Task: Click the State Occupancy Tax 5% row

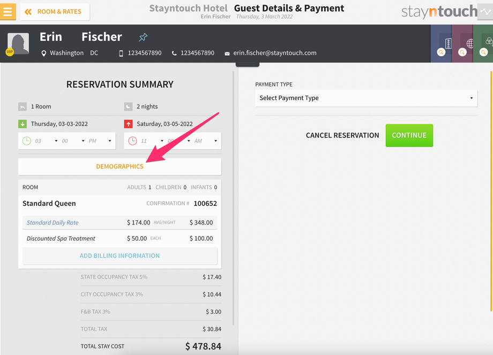Action: (151, 277)
